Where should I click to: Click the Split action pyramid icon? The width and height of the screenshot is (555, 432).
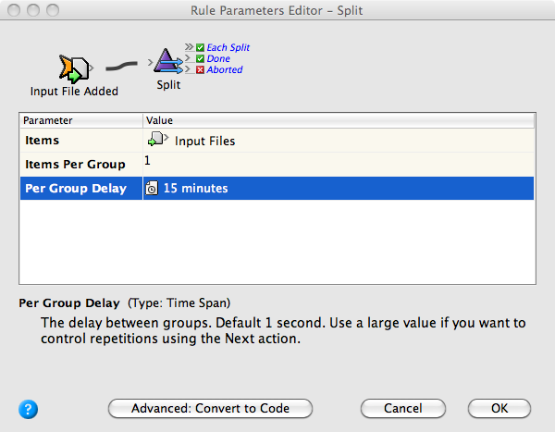(x=167, y=62)
